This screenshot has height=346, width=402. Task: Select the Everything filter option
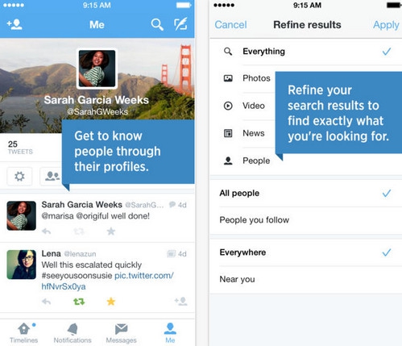(x=306, y=52)
